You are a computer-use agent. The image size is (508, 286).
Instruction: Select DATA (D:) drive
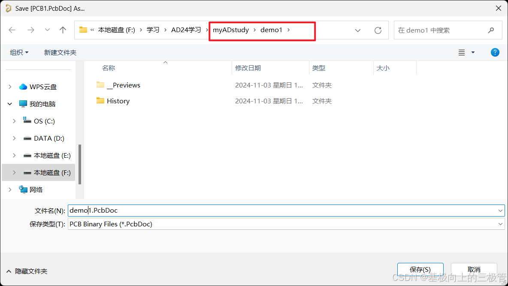click(x=49, y=138)
